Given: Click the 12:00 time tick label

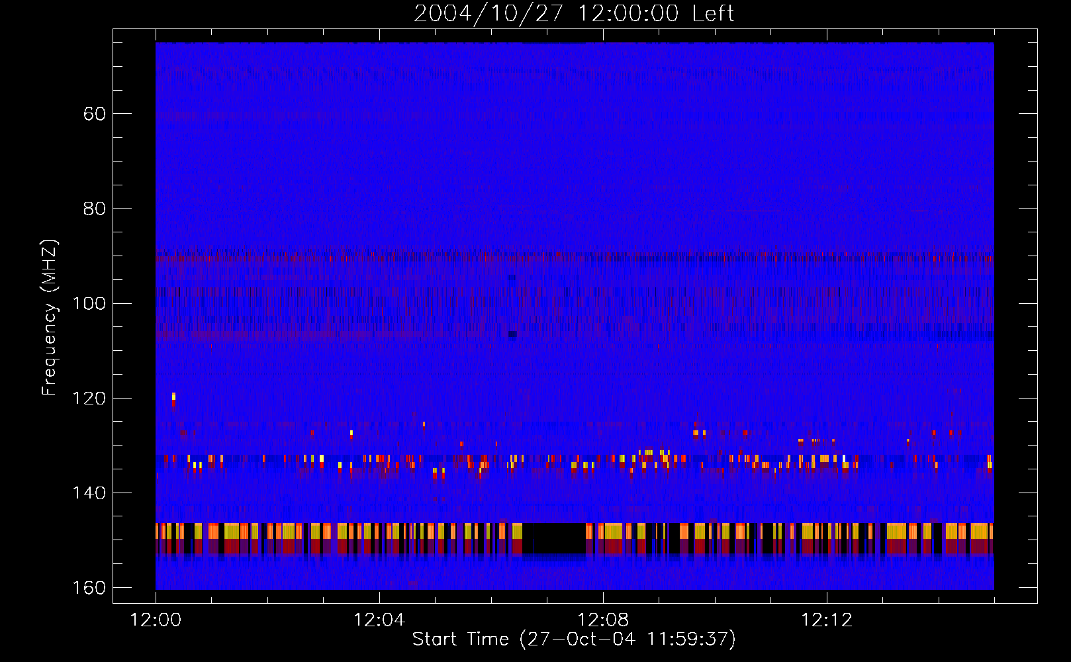Looking at the screenshot, I should click(156, 620).
